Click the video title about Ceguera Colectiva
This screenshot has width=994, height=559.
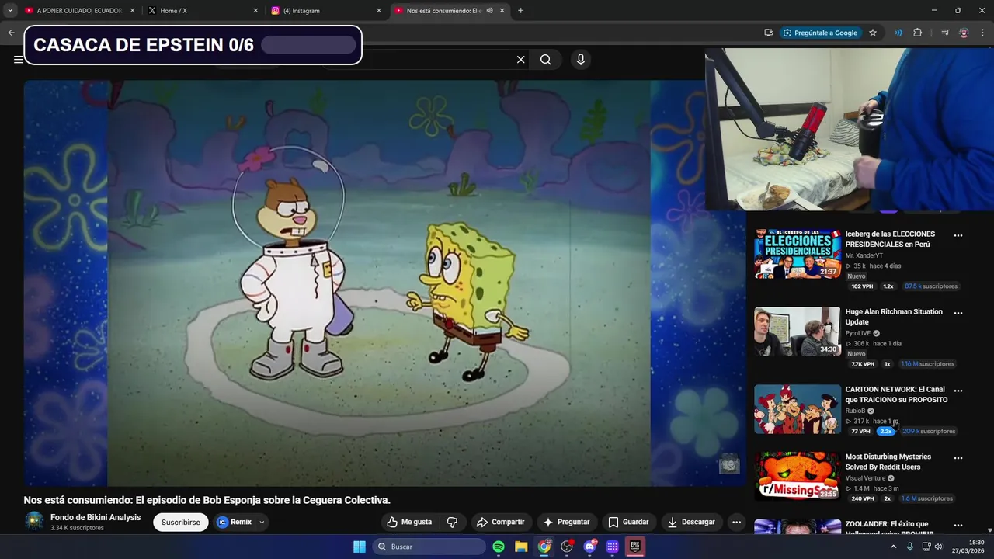pyautogui.click(x=207, y=500)
